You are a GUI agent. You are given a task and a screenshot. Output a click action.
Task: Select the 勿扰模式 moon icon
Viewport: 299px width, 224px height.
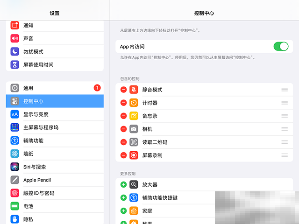[14, 52]
